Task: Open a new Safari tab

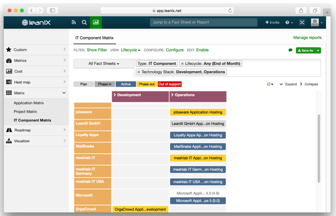Action: pyautogui.click(x=327, y=12)
